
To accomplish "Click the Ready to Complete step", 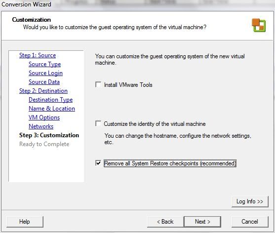I will point(44,144).
